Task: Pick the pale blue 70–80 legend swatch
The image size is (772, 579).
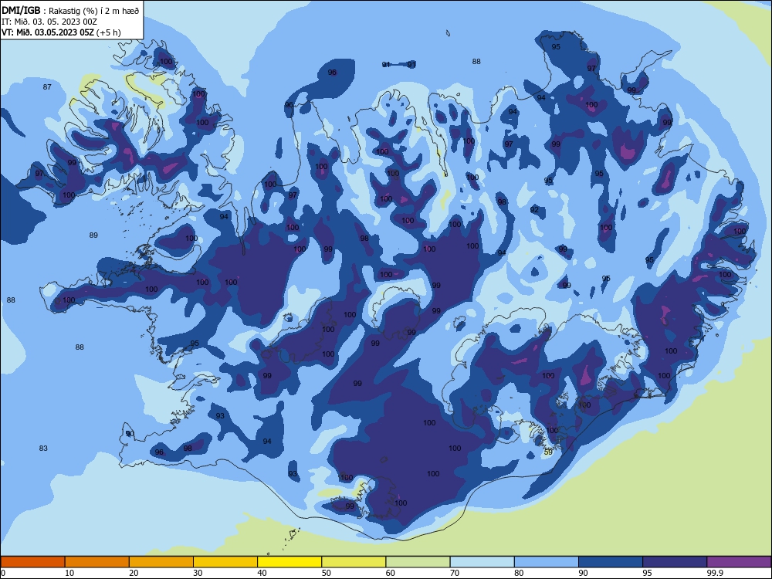Action: 482,562
